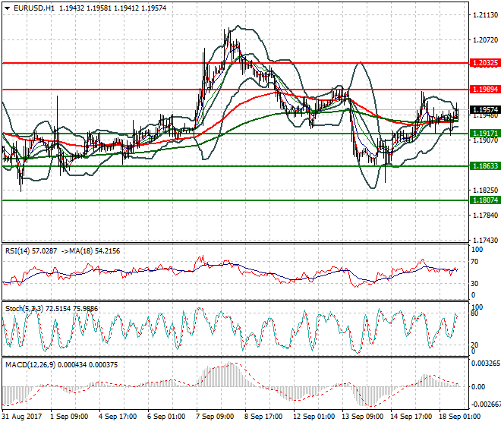Select the 1.21130 price scale value
Image resolution: width=501 pixels, height=425 pixels.
pos(485,15)
